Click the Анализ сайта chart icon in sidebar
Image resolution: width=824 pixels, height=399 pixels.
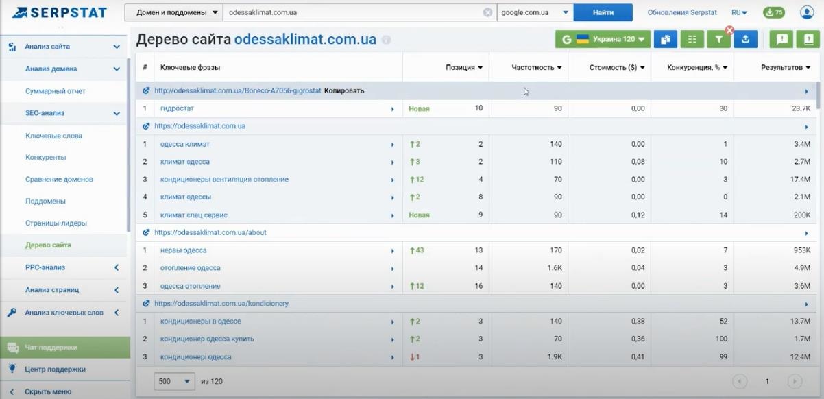point(12,47)
